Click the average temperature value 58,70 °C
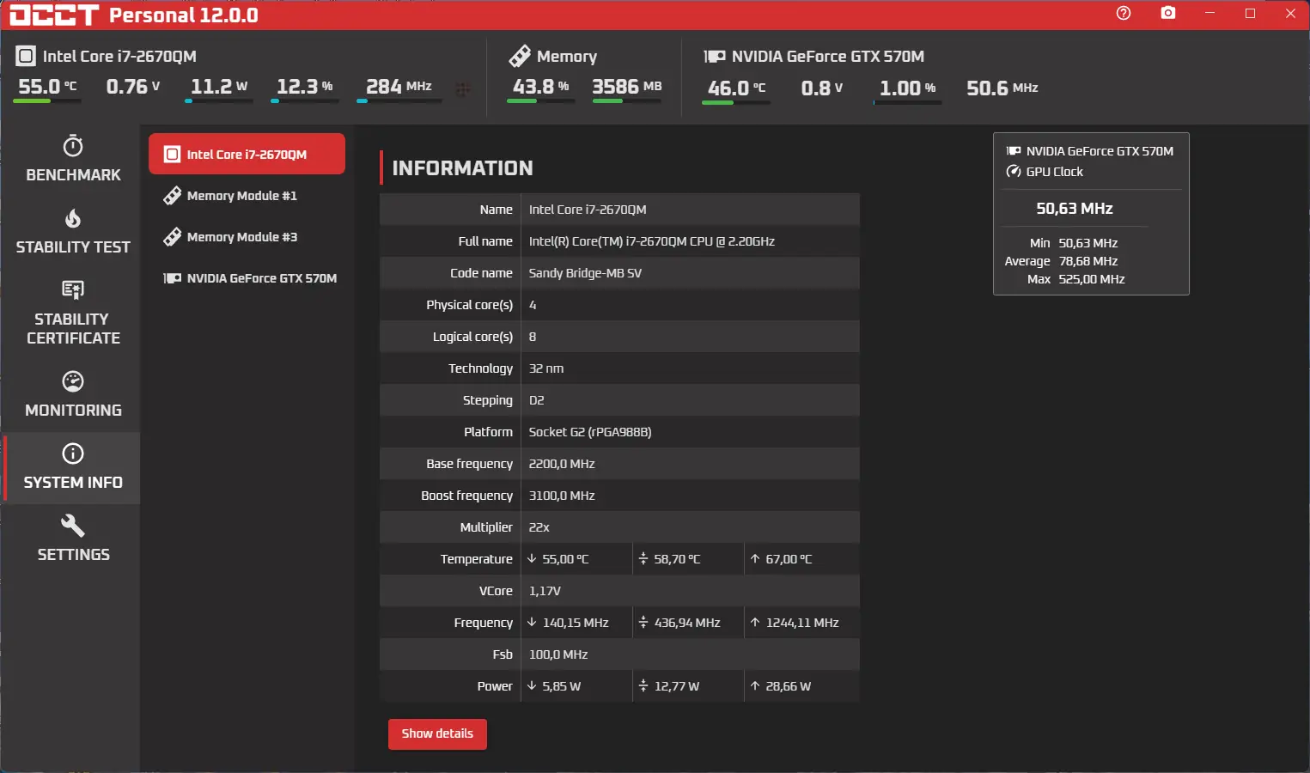Screen dimensions: 1310x773 point(677,559)
